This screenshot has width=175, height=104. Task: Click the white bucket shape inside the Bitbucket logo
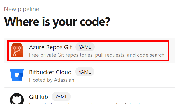[17, 75]
